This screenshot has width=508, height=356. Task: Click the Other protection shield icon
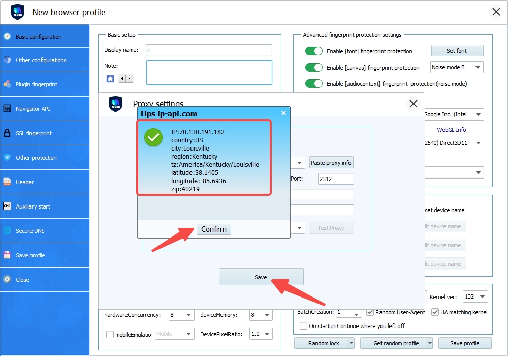tap(7, 158)
